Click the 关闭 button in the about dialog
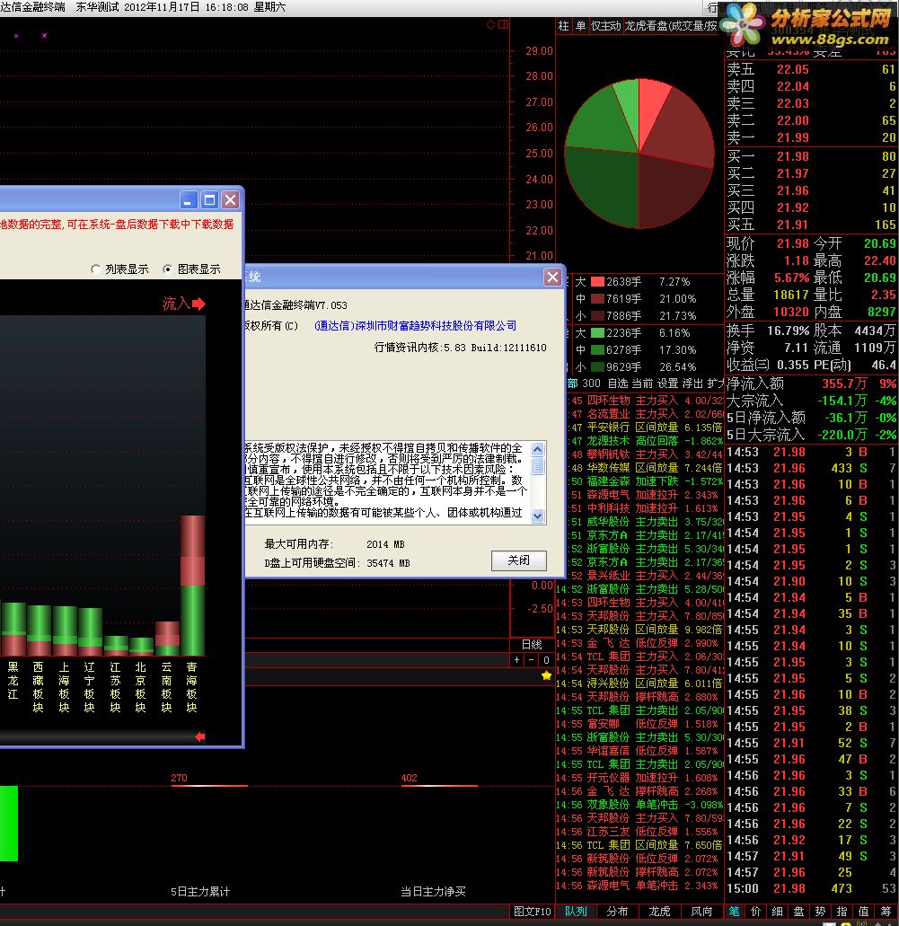Screen dimensions: 899x926 coord(518,560)
